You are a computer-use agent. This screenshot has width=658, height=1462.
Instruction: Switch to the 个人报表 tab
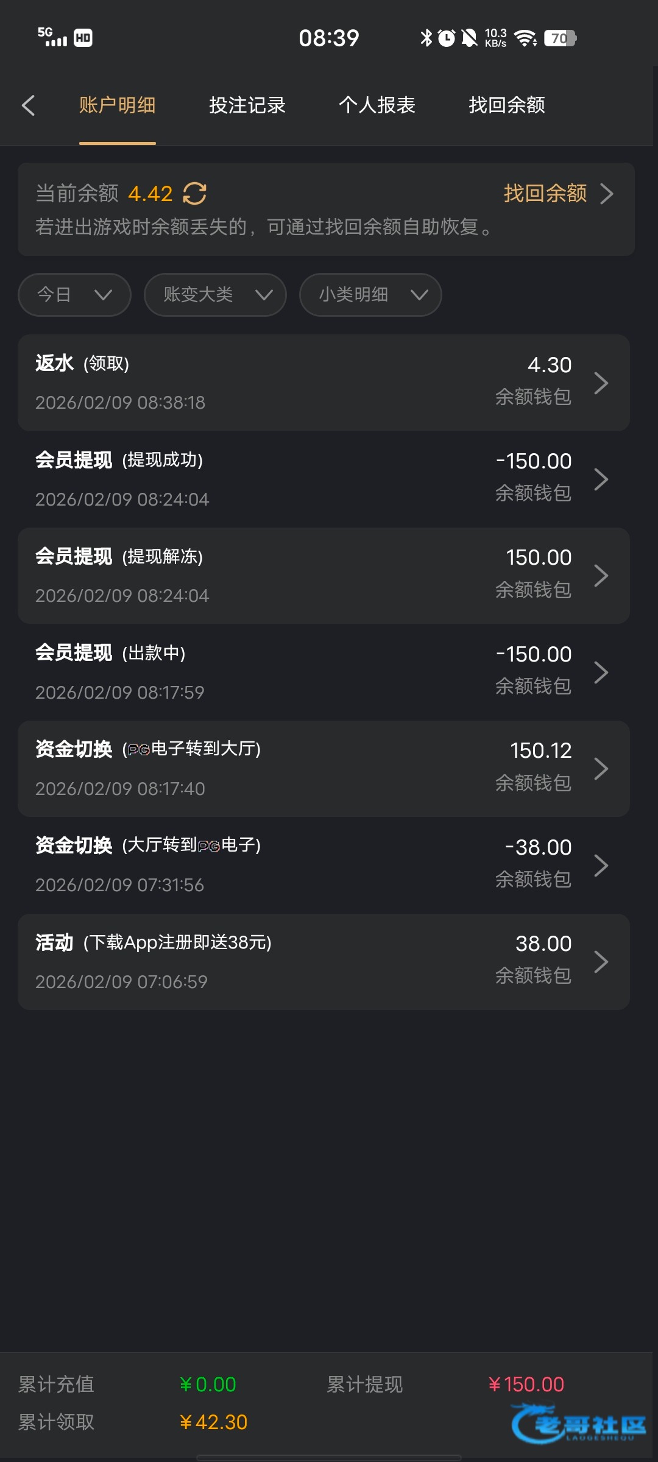[x=377, y=105]
